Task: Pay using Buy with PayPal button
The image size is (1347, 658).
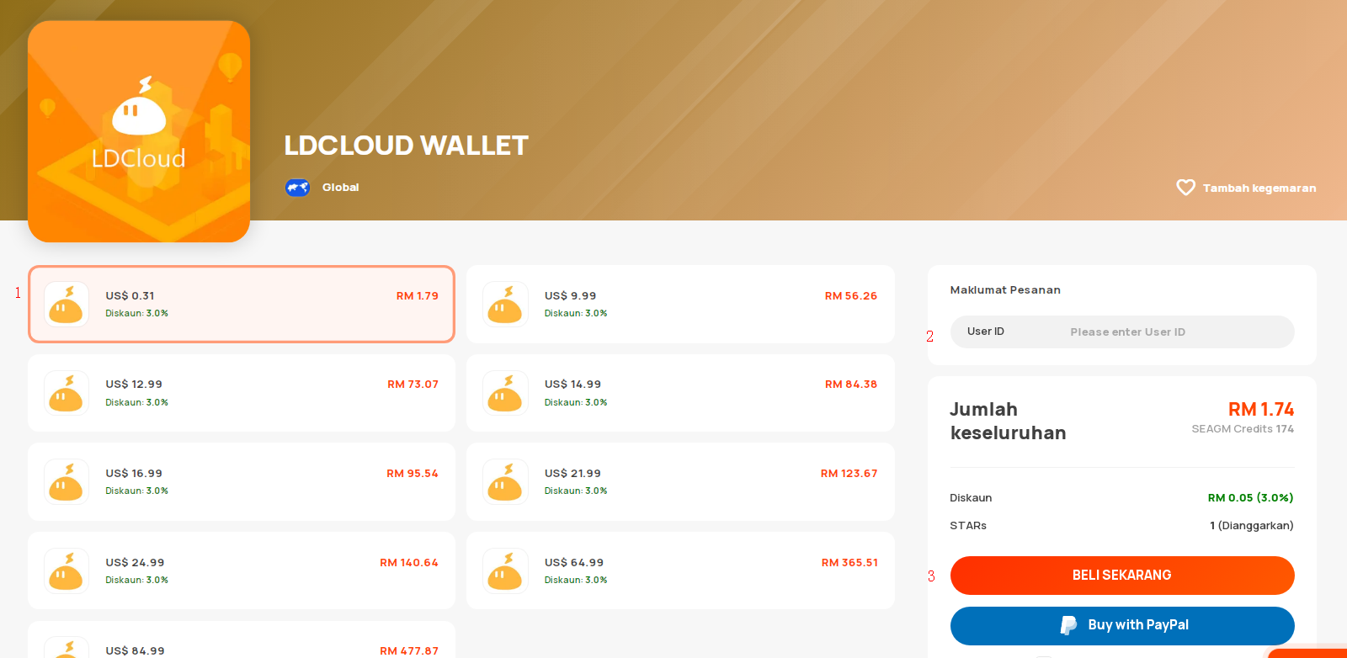Action: [1122, 625]
